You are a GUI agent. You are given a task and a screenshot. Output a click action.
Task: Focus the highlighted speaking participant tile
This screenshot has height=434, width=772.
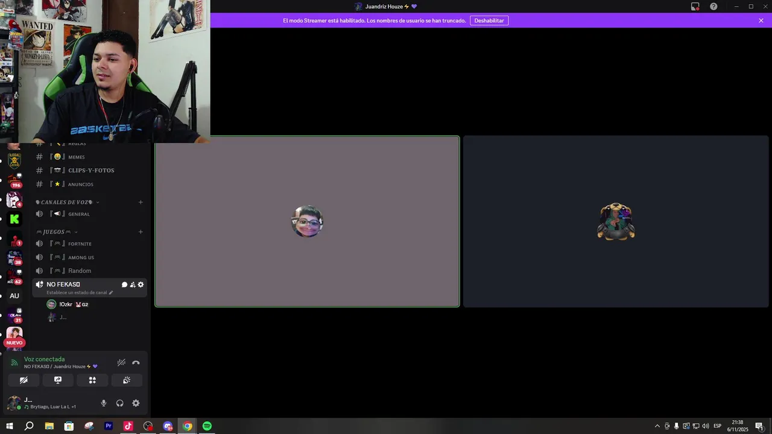coord(308,221)
